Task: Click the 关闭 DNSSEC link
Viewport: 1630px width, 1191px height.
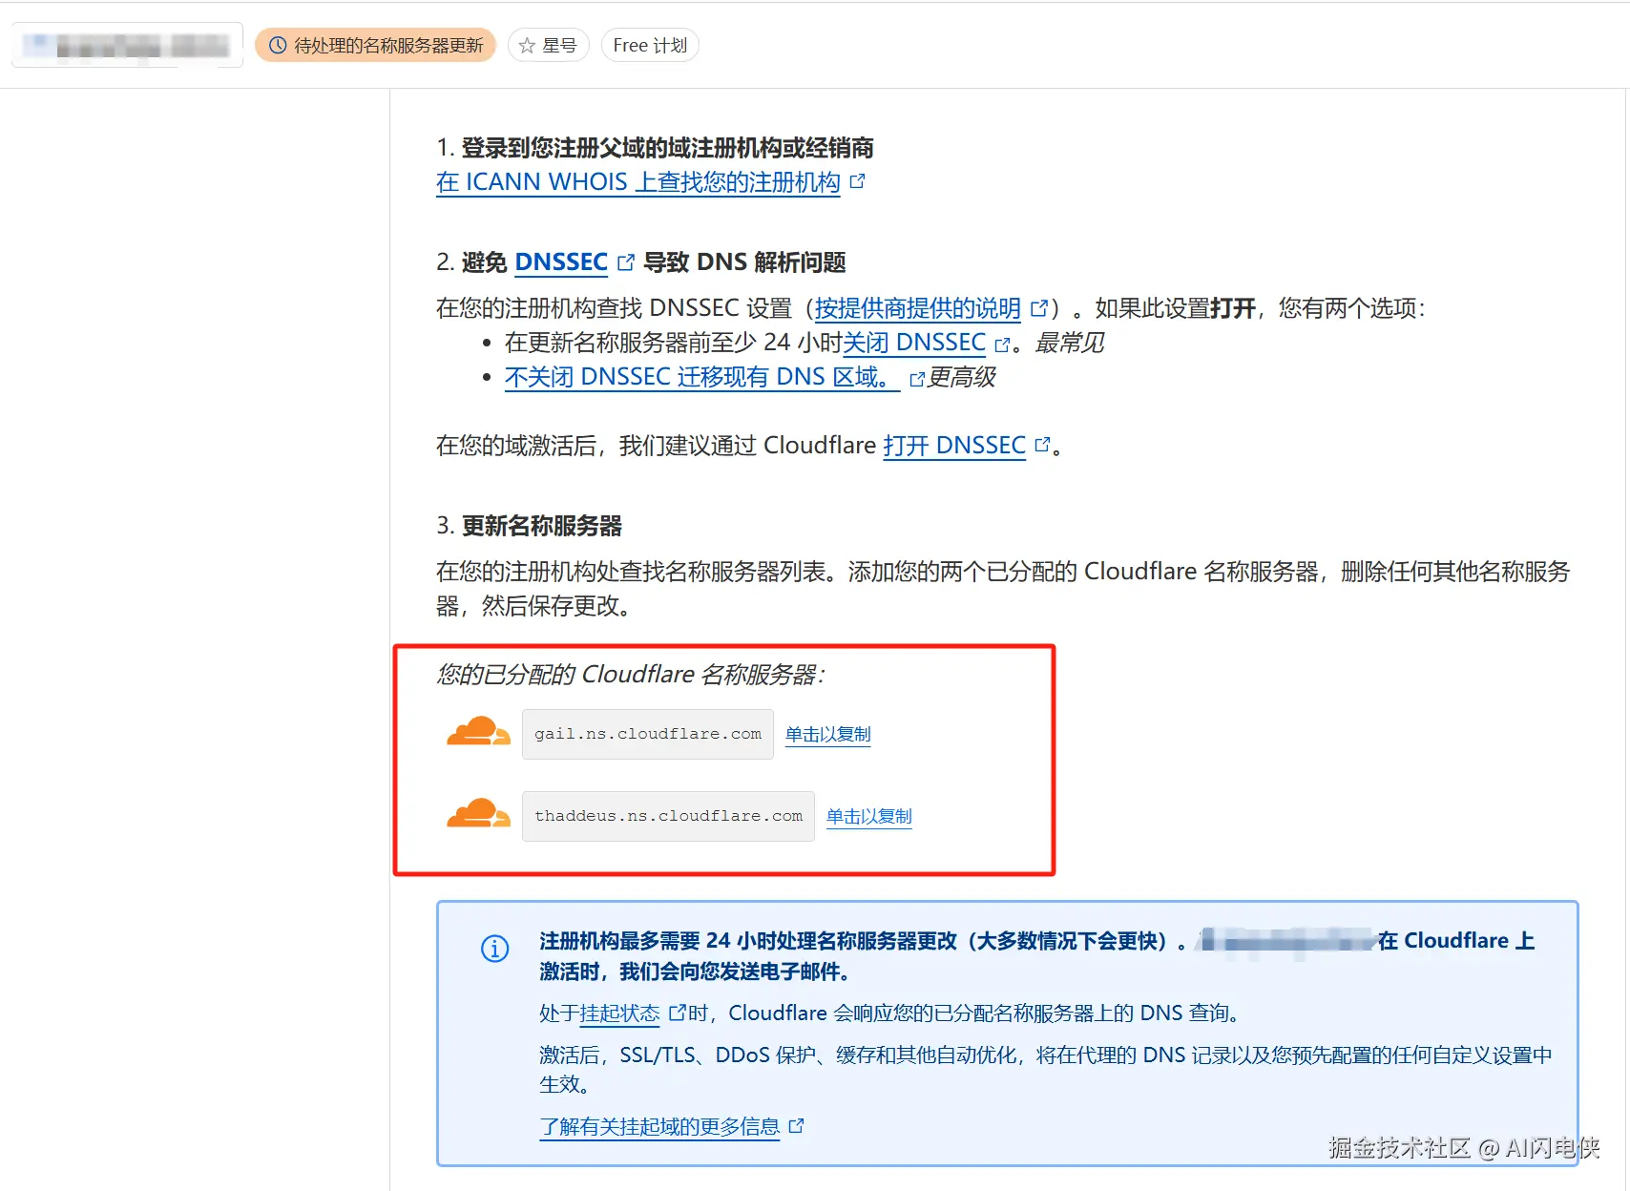Action: [916, 343]
